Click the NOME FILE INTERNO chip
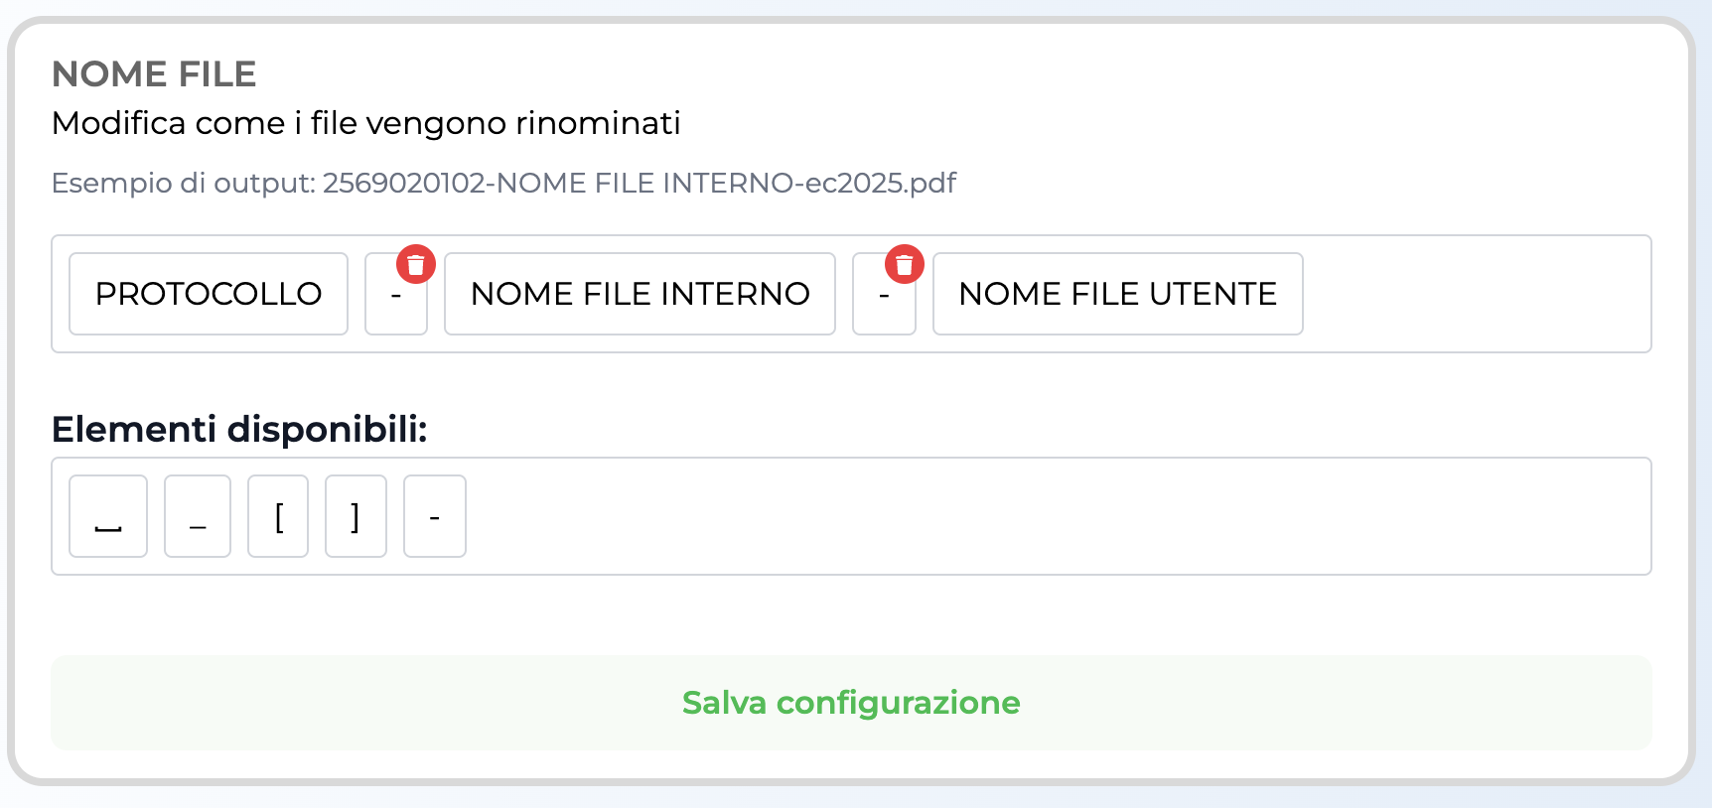Screen dimensions: 1712x808 (x=640, y=294)
